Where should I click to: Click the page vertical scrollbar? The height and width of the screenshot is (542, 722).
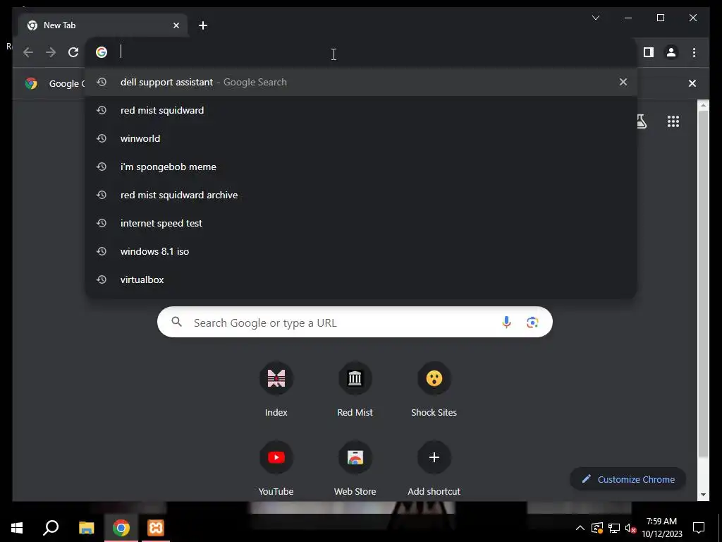[x=703, y=284]
